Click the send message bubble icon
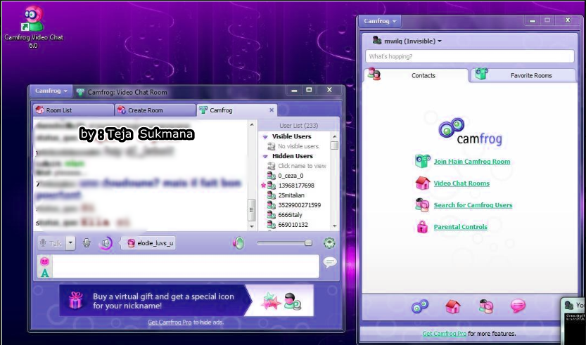Screen dimensions: 586x345 pyautogui.click(x=330, y=263)
